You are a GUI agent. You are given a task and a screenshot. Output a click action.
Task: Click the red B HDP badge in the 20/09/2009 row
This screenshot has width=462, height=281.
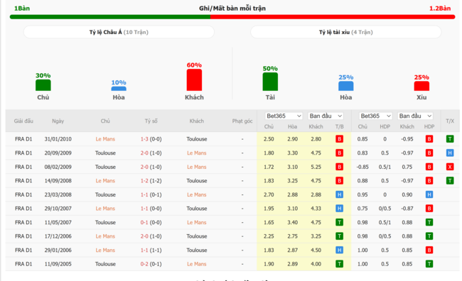pos(429,153)
